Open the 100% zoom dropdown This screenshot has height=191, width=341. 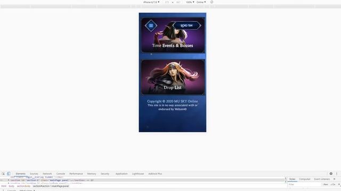pyautogui.click(x=190, y=2)
